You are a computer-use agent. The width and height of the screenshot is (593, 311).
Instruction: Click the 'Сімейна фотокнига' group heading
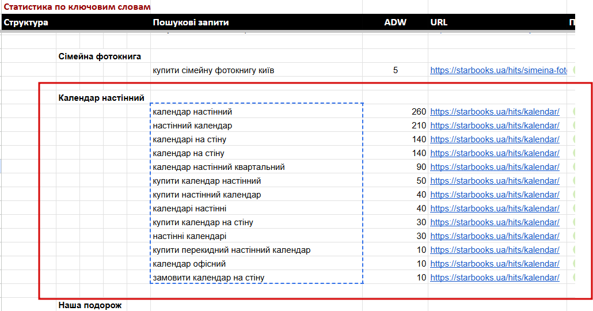(100, 56)
